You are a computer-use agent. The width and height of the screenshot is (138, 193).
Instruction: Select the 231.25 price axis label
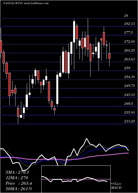(129, 121)
